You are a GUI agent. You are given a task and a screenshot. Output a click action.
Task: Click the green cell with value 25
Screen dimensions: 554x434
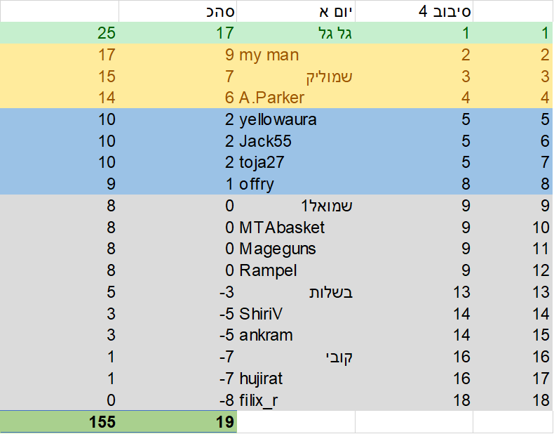(x=60, y=33)
